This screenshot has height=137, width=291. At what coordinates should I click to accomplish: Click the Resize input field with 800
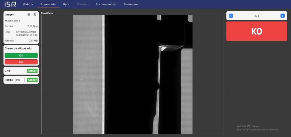20,80
